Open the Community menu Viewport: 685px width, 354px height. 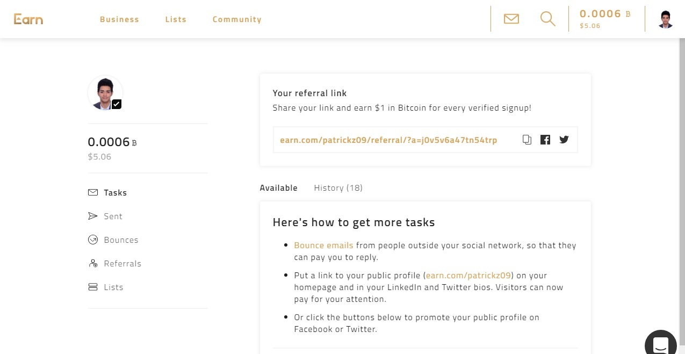(237, 19)
